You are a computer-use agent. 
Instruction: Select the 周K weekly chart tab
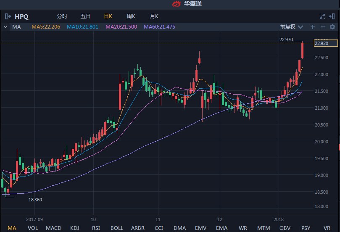coord(131,16)
